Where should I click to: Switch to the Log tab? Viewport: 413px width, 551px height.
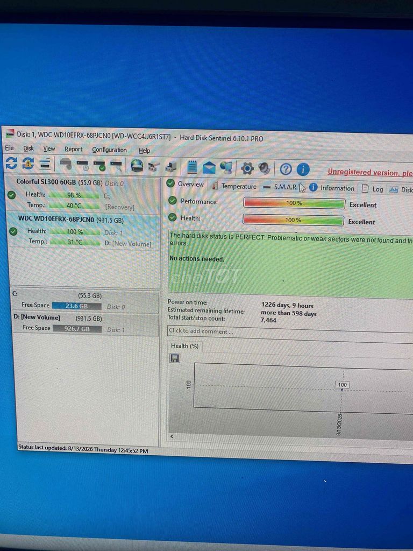pyautogui.click(x=373, y=189)
